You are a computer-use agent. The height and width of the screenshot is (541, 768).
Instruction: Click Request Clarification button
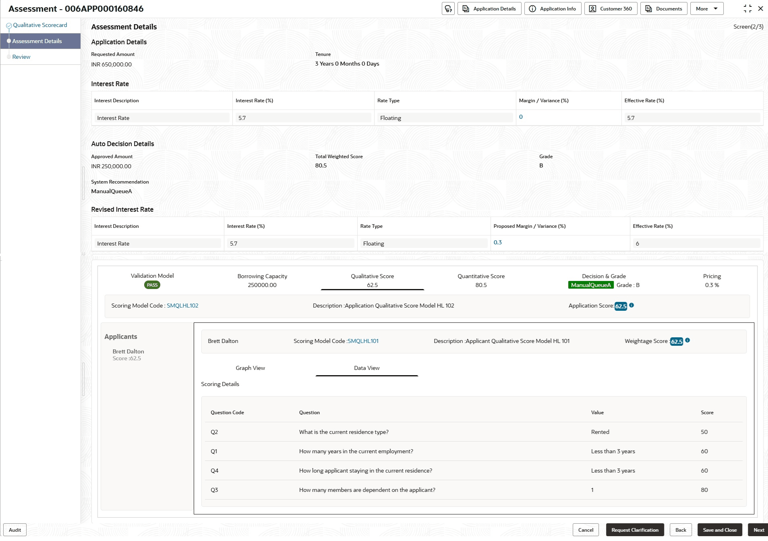coord(635,530)
